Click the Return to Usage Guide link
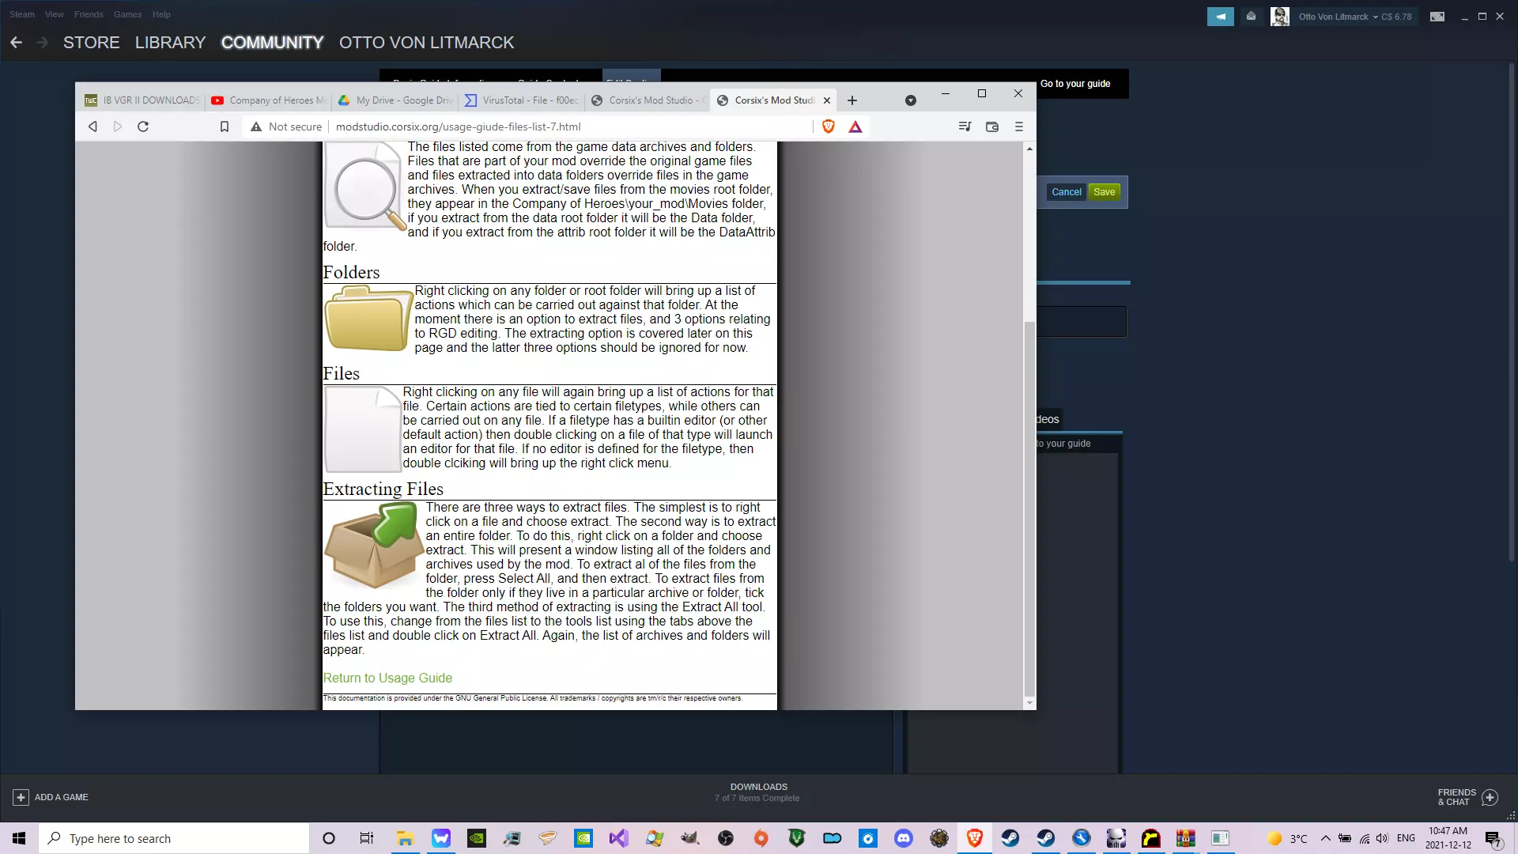1518x854 pixels. pyautogui.click(x=387, y=678)
